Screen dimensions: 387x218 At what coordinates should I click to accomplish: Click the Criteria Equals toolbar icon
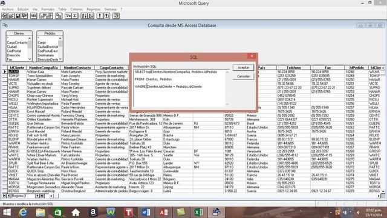(x=68, y=16)
